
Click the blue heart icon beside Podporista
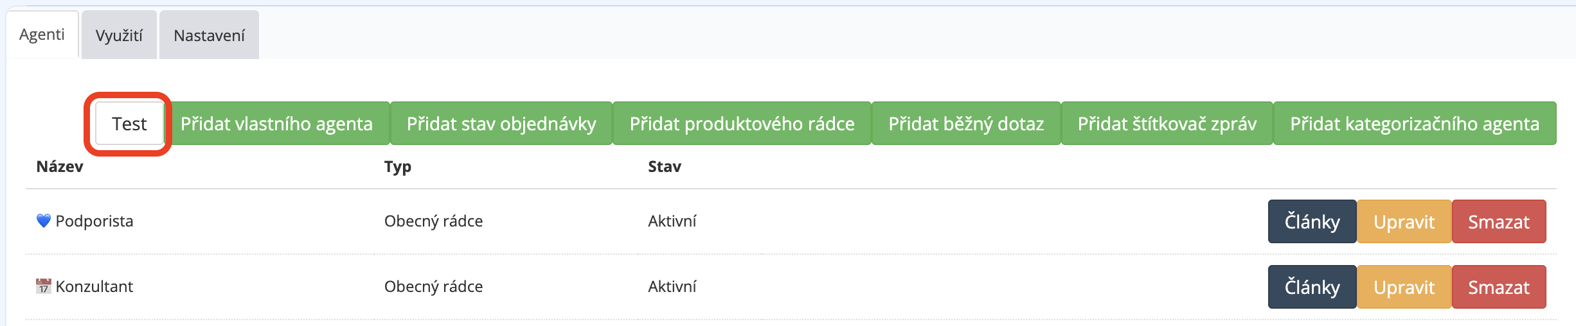pyautogui.click(x=43, y=221)
